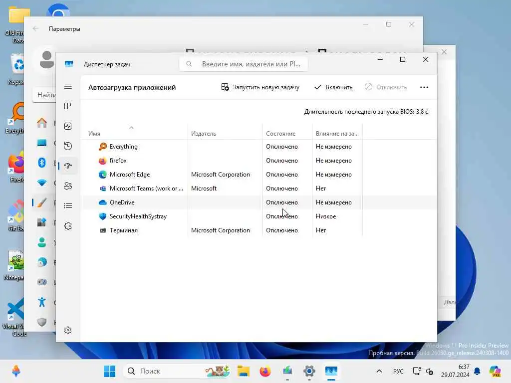This screenshot has width=511, height=383.
Task: Open Task Manager settings gear icon
Action: pos(68,330)
